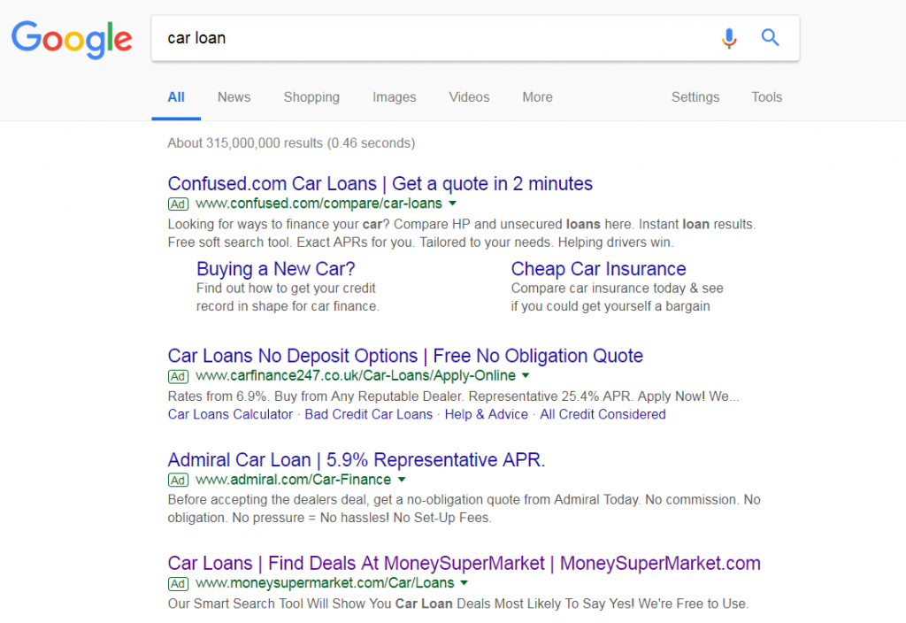Open the Confused.com Car Loans ad headline
Viewport: 906px width, 623px height.
380,184
